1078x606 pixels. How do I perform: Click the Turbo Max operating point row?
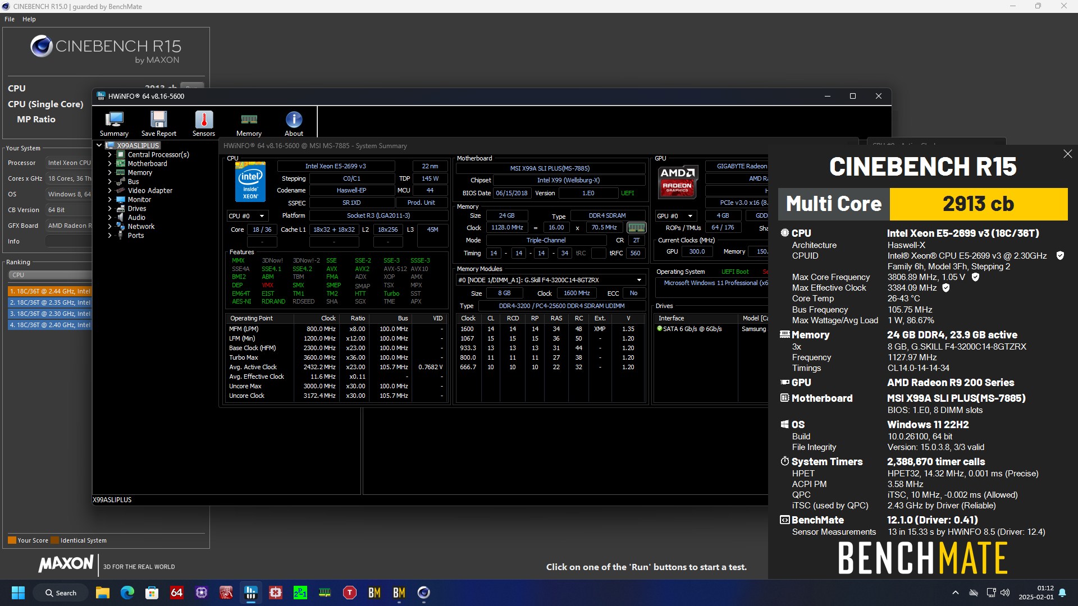tap(337, 357)
